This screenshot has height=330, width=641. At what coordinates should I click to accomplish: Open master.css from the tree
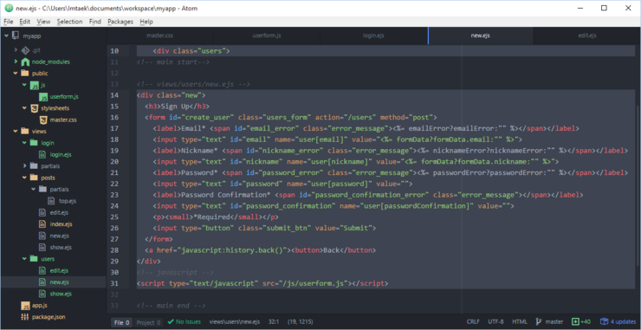[63, 120]
